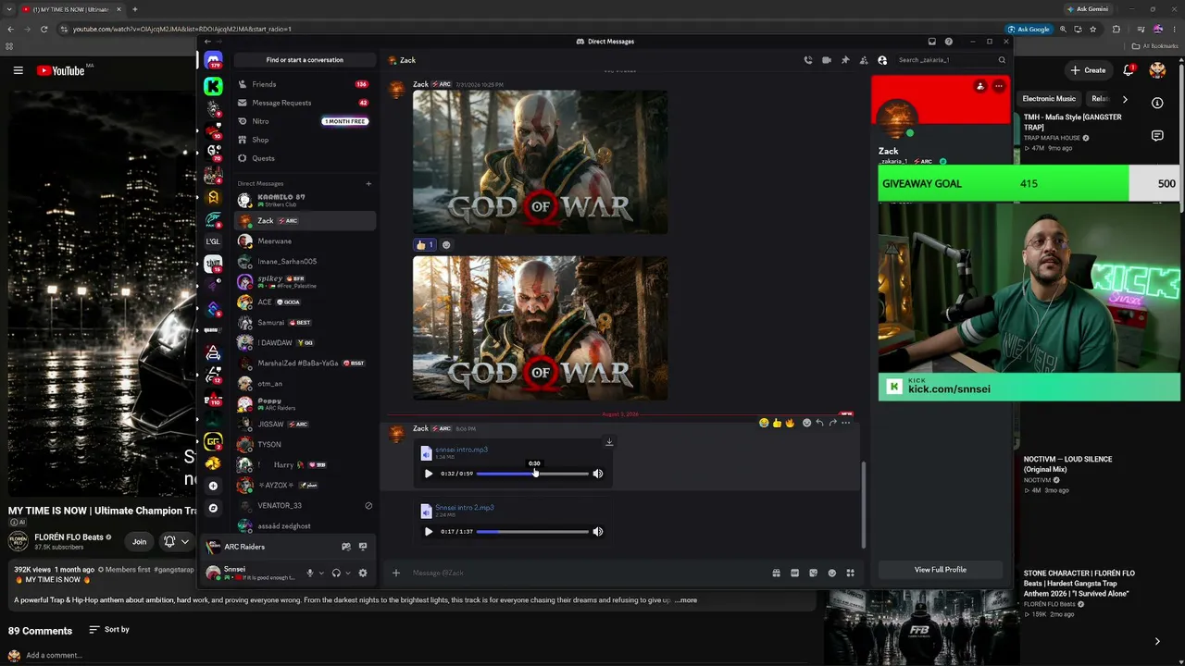Reply to Zack's audio message
This screenshot has height=666, width=1185.
click(819, 423)
